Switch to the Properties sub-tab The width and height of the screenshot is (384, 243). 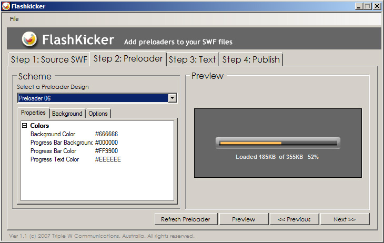[x=33, y=113]
